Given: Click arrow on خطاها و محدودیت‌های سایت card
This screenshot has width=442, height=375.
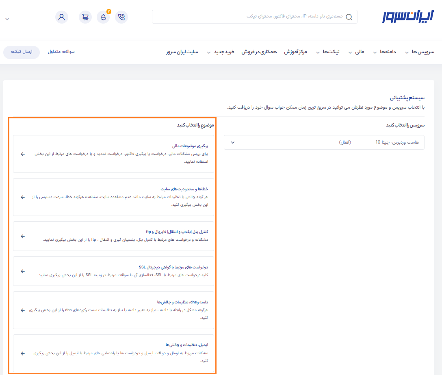Looking at the screenshot, I should (23, 197).
